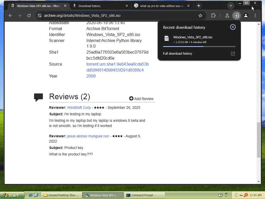Viewport: 265px width, 199px height.
Task: Open the profile avatar menu
Action: pos(246,16)
